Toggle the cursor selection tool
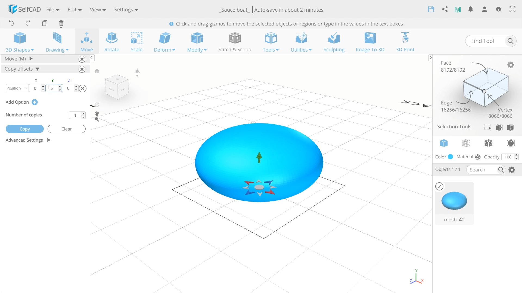 click(488, 127)
